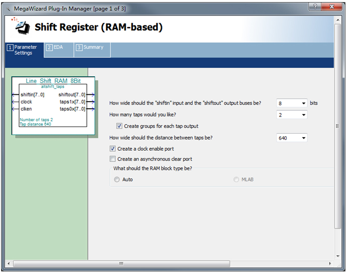Open the tap distance dropdown showing 640
The image size is (347, 273).
[291, 138]
